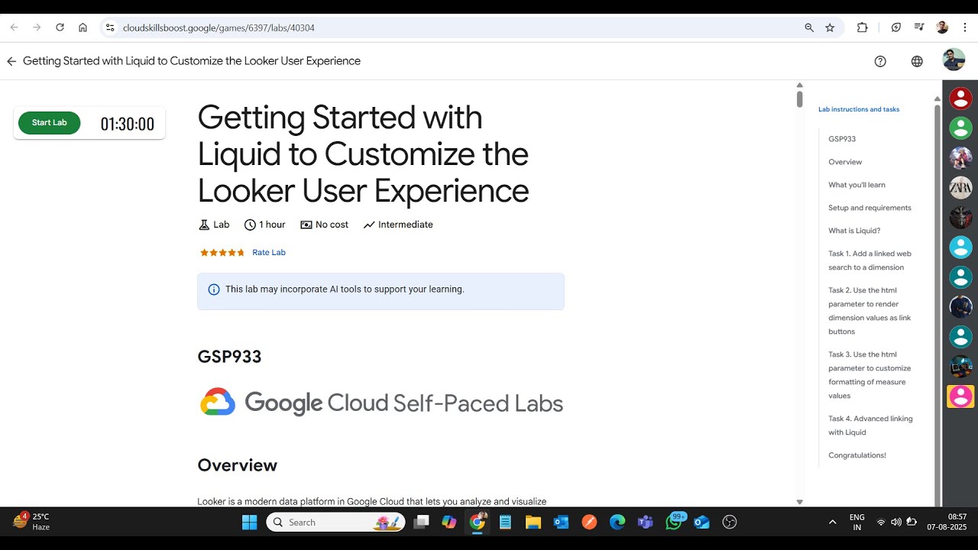View site information icon in address bar
Viewport: 978px width, 550px height.
(110, 27)
